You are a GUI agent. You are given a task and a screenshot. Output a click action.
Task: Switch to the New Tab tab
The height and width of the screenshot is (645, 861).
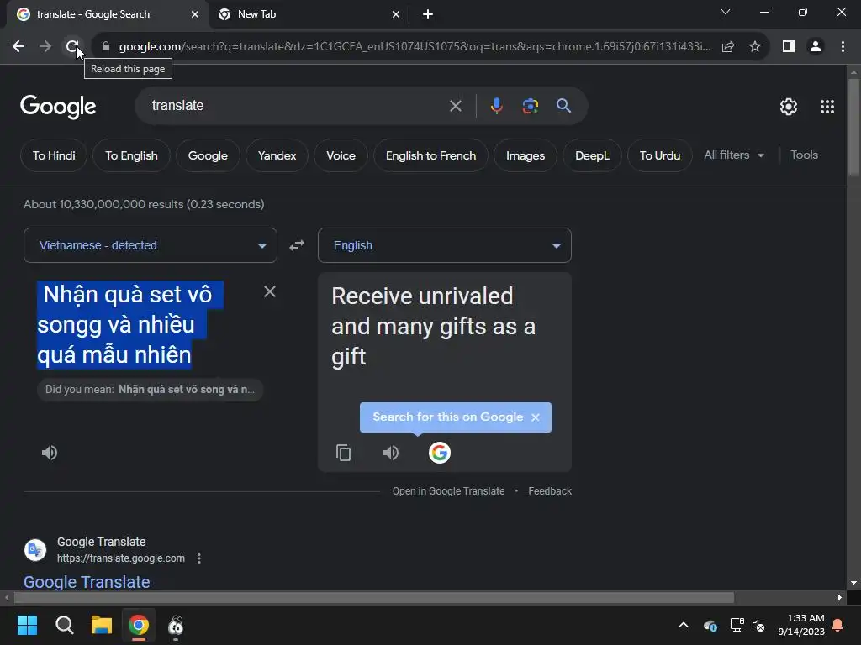click(309, 14)
